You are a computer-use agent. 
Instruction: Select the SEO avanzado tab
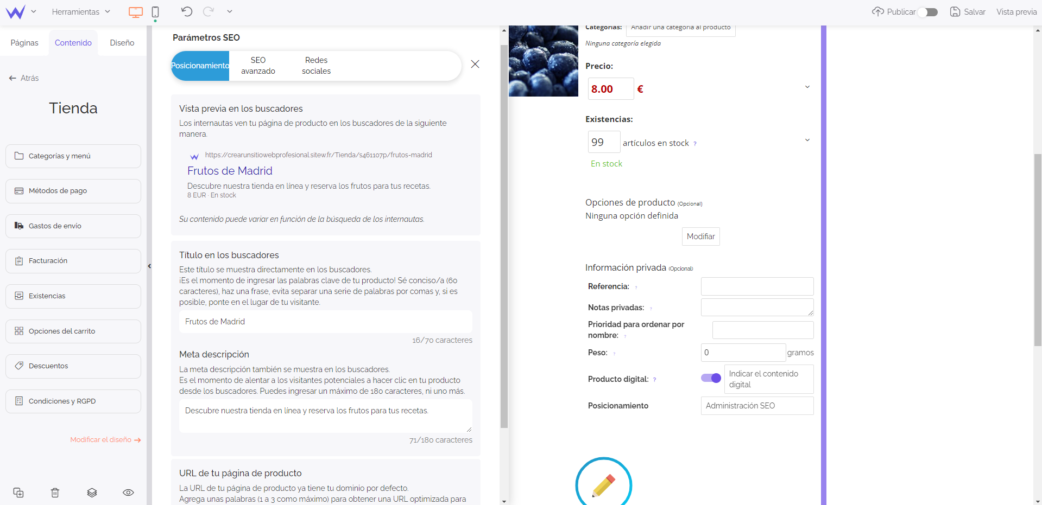pos(258,66)
